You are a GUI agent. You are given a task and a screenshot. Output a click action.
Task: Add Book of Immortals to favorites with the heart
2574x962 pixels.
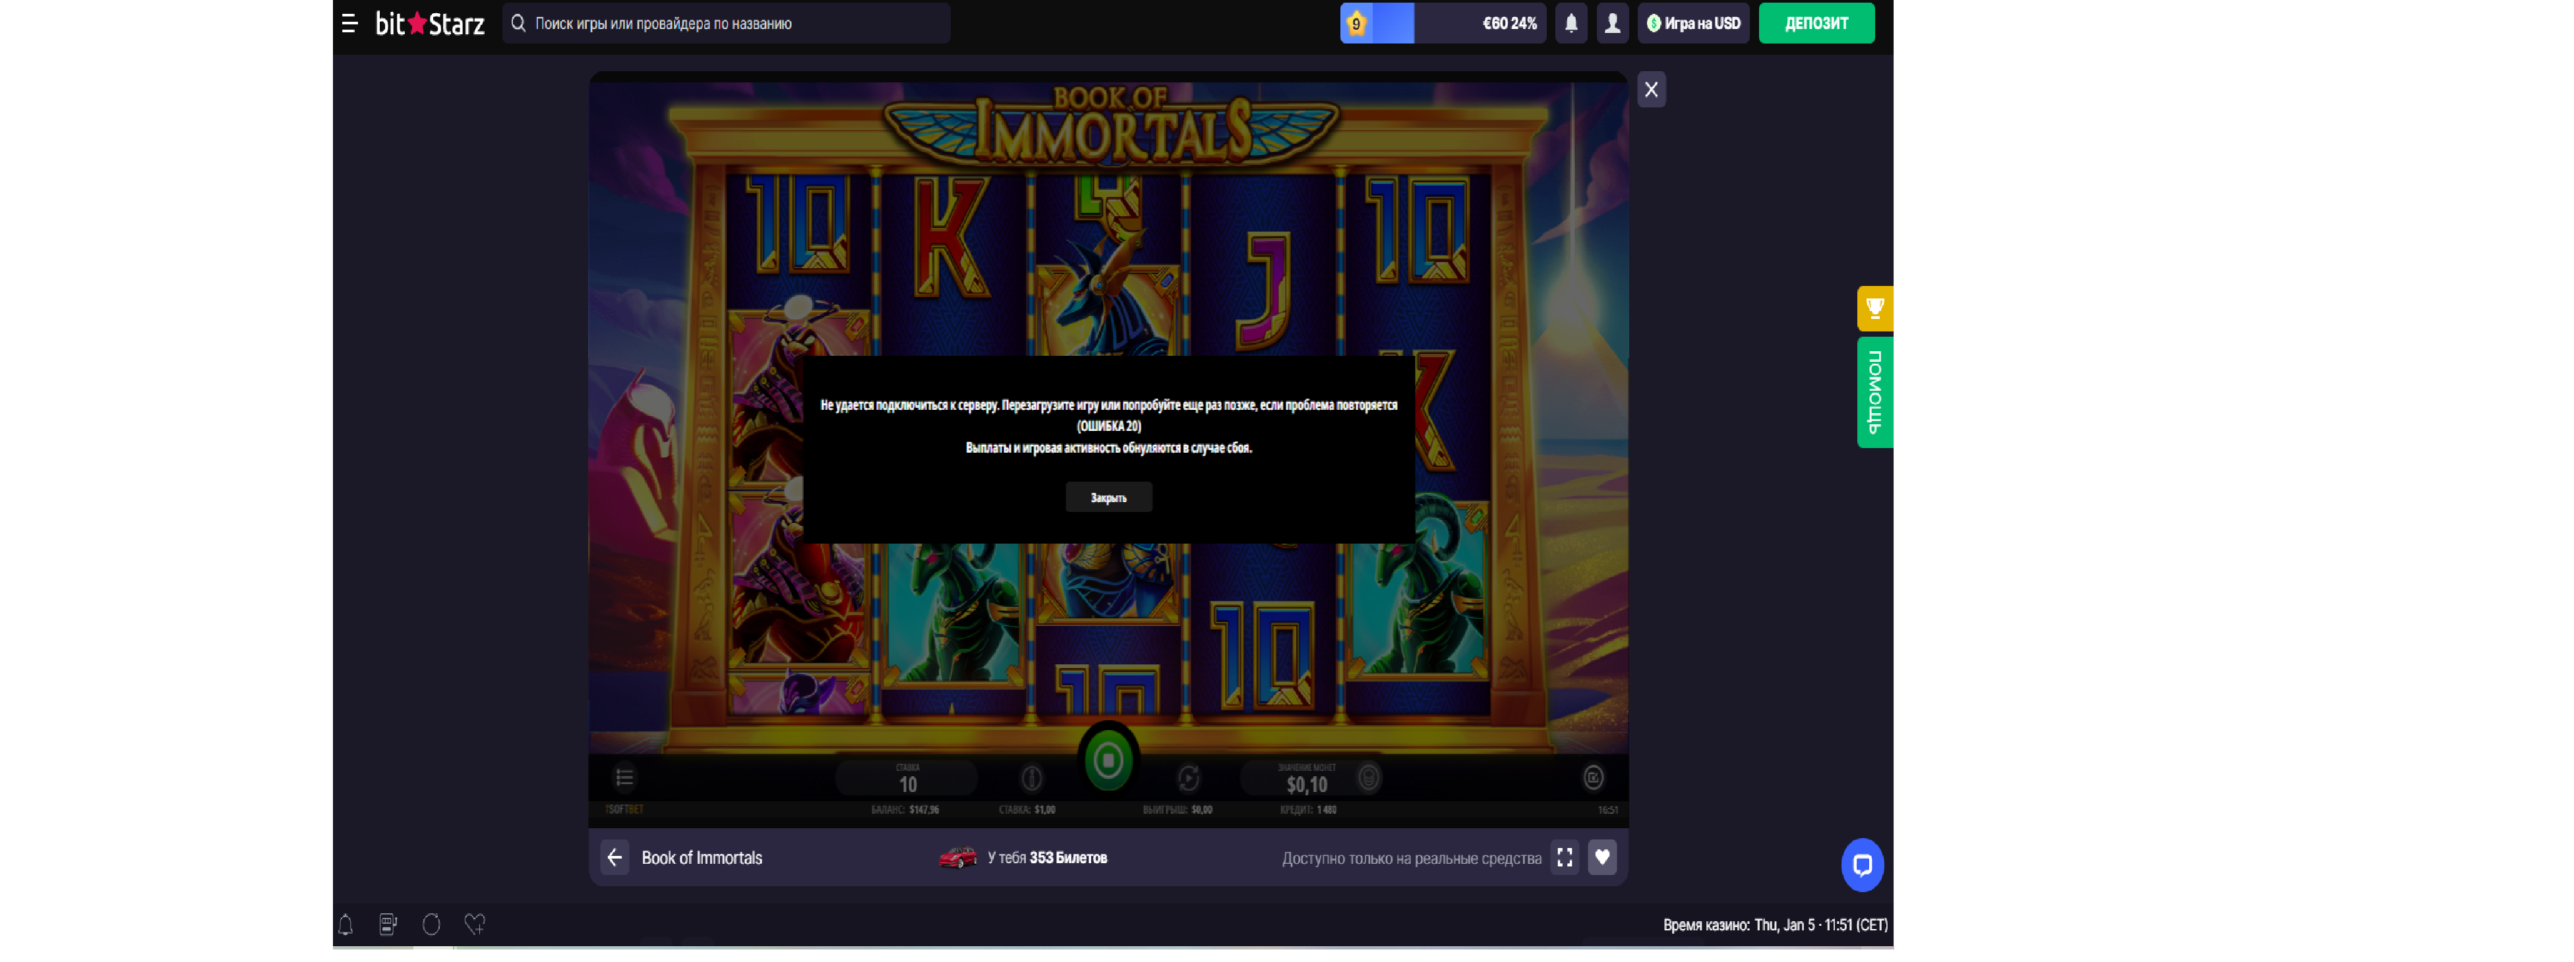(1601, 857)
